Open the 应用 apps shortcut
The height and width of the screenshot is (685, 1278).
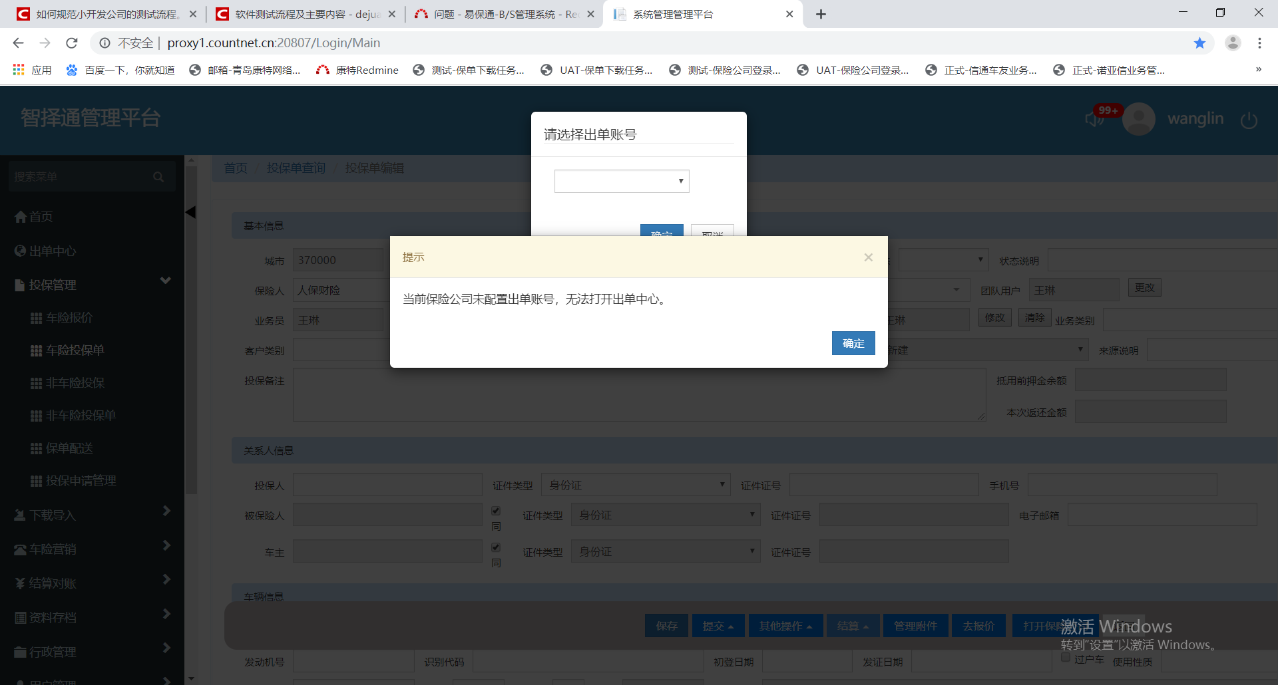tap(32, 70)
